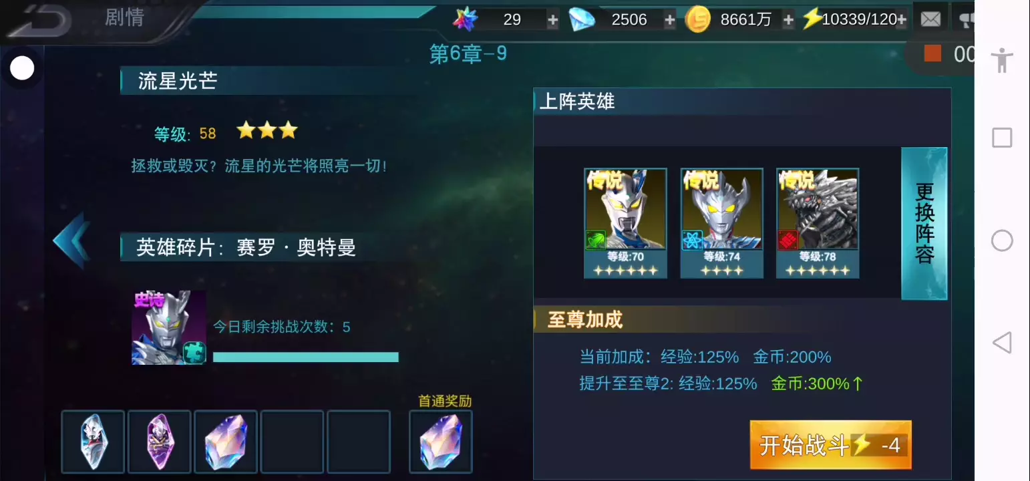Image resolution: width=1030 pixels, height=481 pixels.
Task: Tap the third rainbow crystal reward icon
Action: pos(226,442)
